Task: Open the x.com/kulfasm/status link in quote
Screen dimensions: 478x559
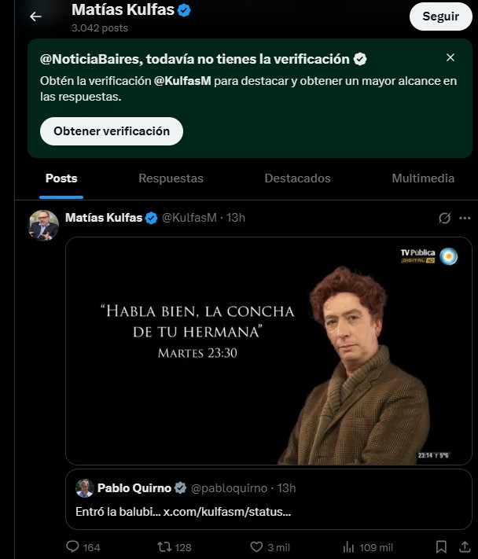Action: tap(227, 512)
